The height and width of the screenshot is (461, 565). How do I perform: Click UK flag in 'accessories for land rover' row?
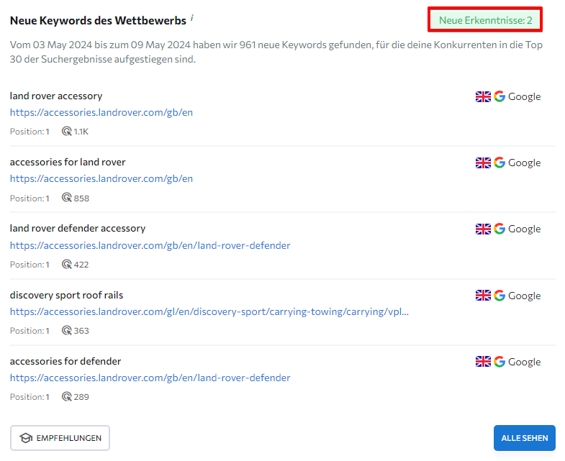[483, 163]
